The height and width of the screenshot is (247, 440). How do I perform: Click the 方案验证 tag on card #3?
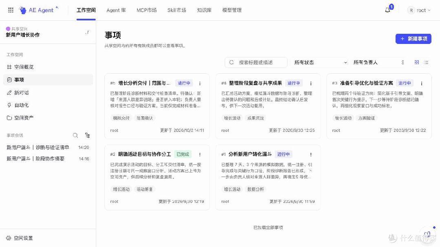[x=367, y=118]
